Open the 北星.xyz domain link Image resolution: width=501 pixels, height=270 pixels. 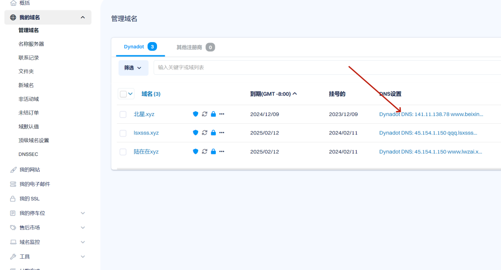pos(144,114)
